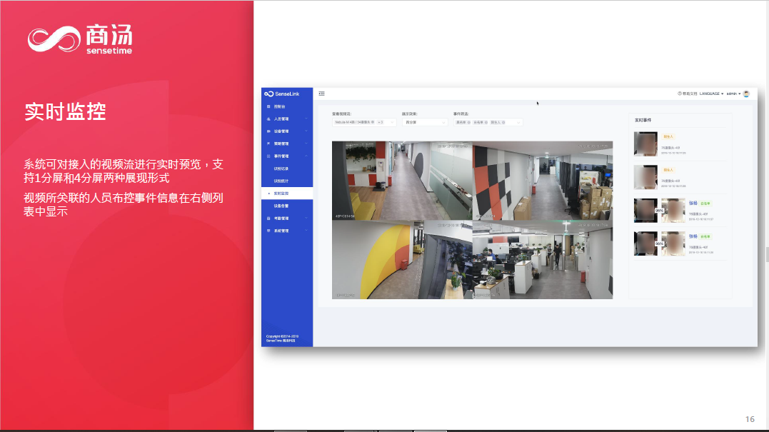This screenshot has width=769, height=432.
Task: Collapse the 事件管理 submenu chevron
Action: point(306,156)
